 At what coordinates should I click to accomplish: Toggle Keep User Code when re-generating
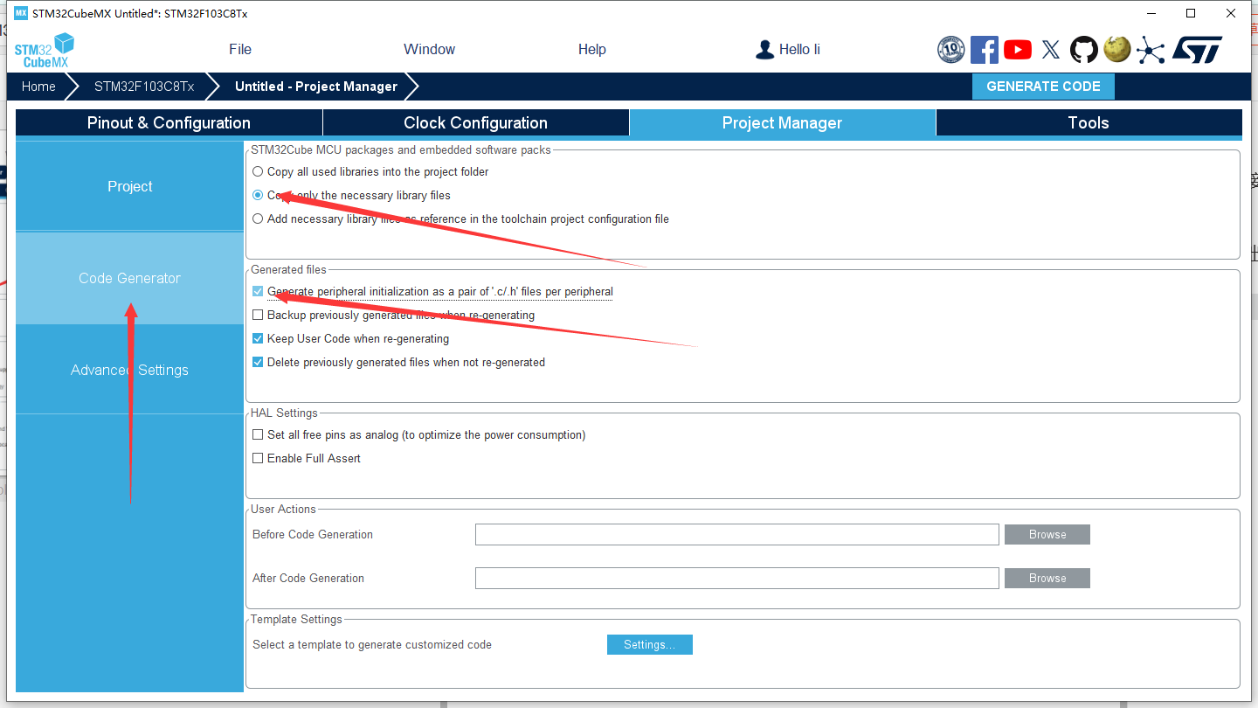pyautogui.click(x=258, y=338)
